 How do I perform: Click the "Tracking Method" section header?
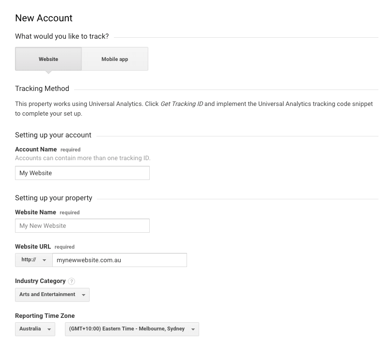coord(42,89)
